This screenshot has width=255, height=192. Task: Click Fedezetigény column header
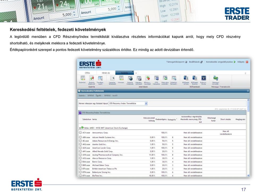(x=161, y=119)
